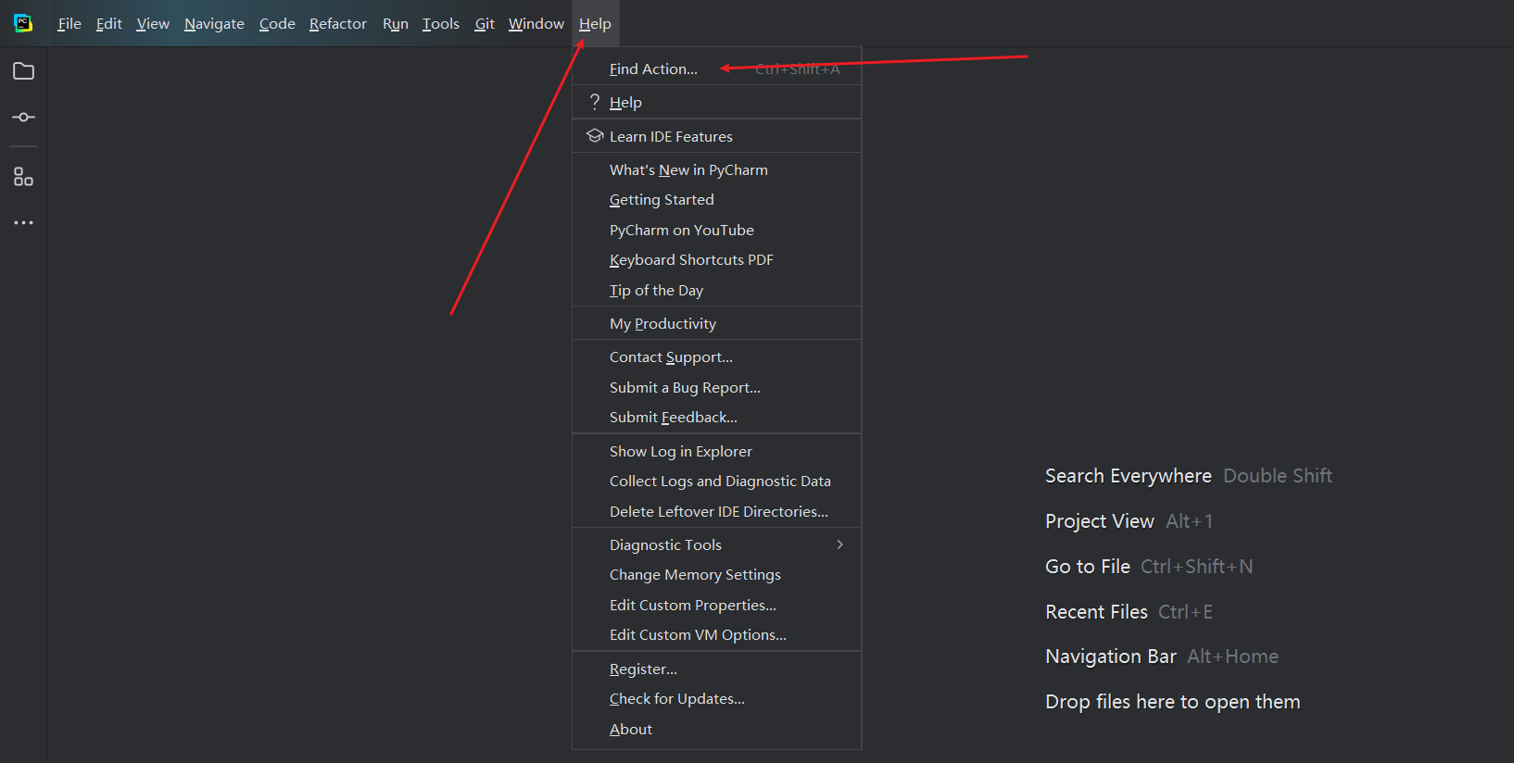Click the graduation cap Learn icon
Image resolution: width=1514 pixels, height=763 pixels.
(x=595, y=136)
